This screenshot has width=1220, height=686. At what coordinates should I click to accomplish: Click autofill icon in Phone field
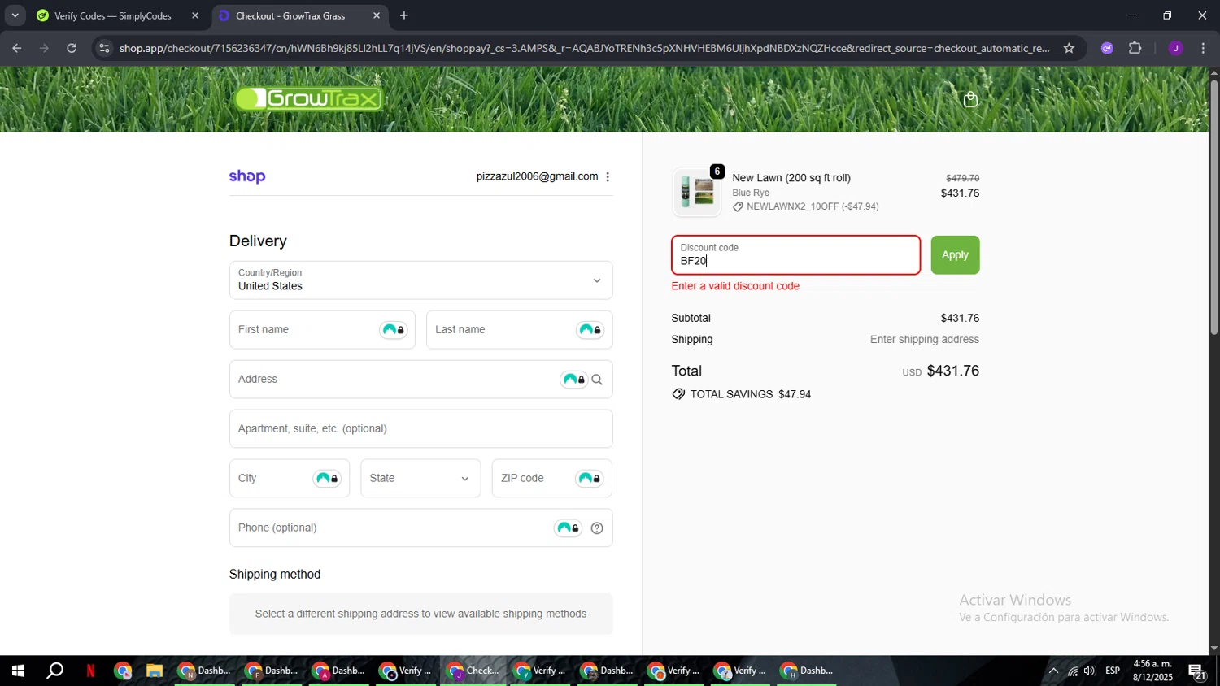click(x=568, y=528)
